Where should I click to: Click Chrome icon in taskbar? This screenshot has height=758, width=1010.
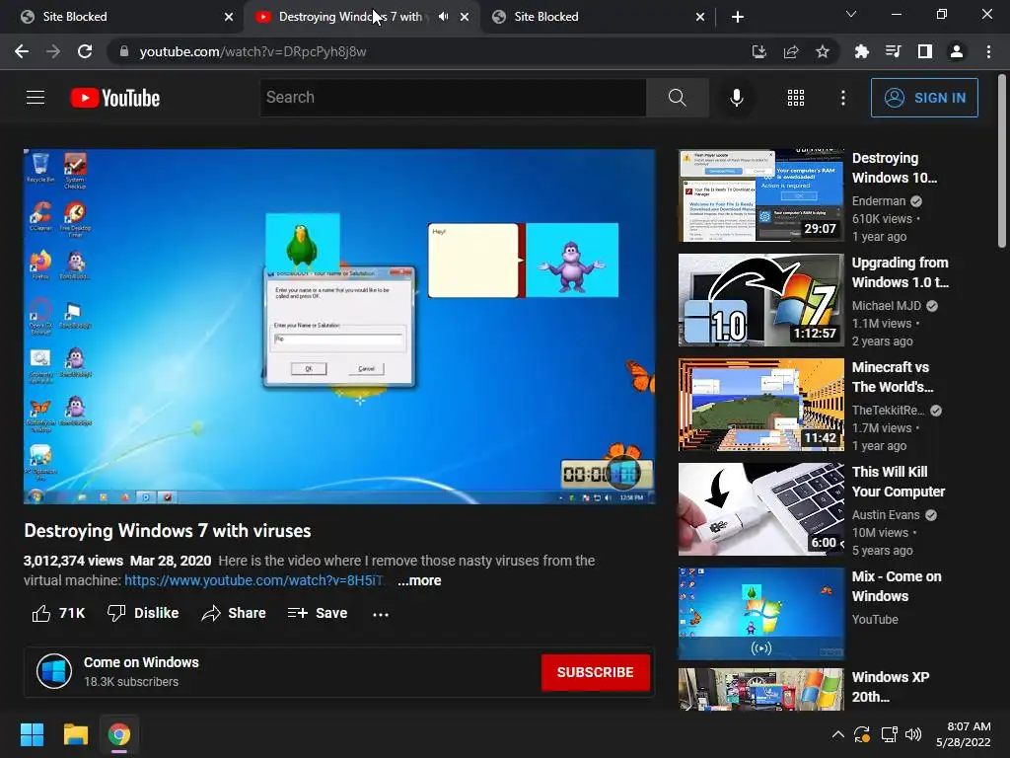(119, 734)
